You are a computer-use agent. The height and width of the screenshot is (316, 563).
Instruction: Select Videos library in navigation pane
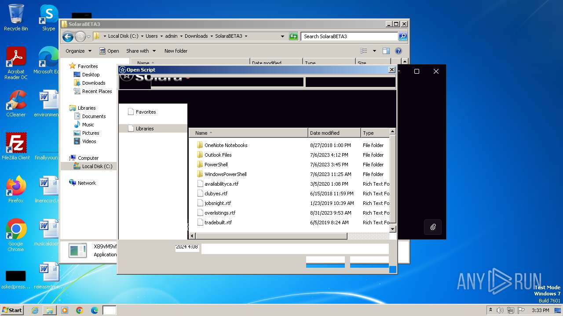pos(89,141)
